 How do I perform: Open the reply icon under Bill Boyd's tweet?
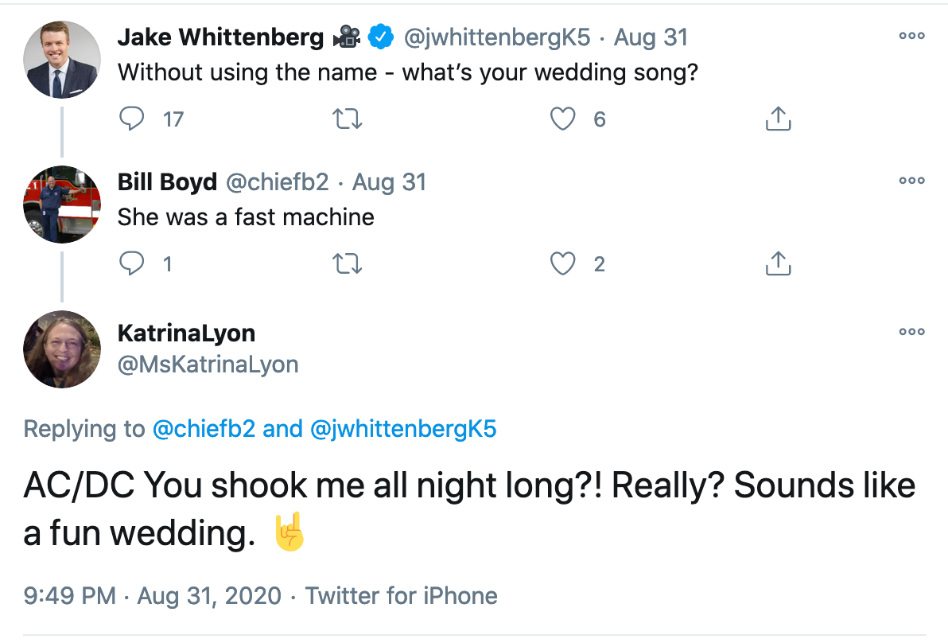click(132, 263)
